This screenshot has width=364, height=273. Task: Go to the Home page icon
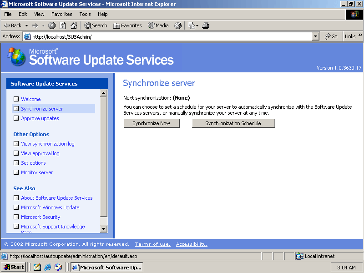73,25
